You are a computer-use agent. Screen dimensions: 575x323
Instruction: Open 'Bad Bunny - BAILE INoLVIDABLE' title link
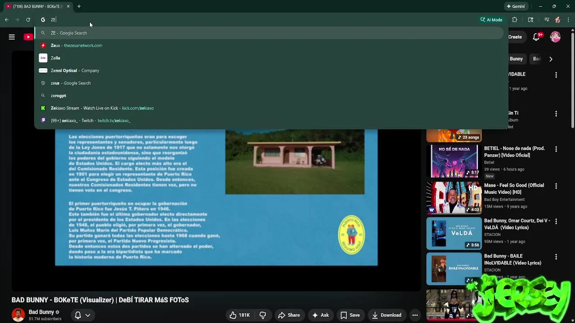tap(513, 259)
